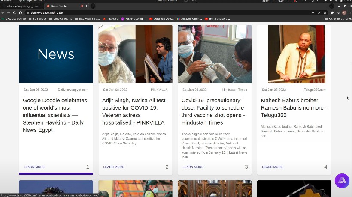
Task: Open the Core CS Topics bookmark folder
Action: (61, 19)
